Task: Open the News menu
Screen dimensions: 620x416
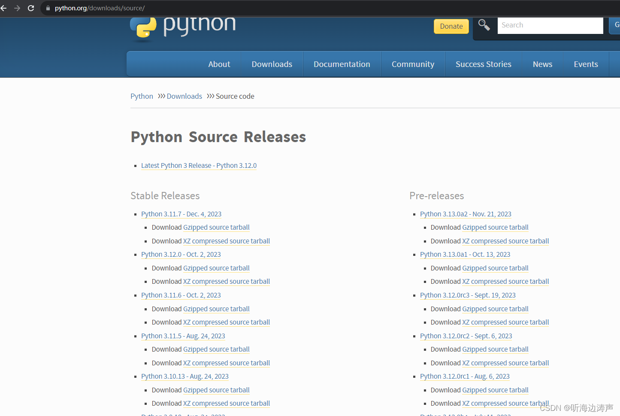Action: tap(543, 64)
